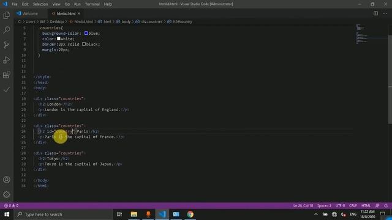
Task: Open the Source Control view
Action: [7, 45]
